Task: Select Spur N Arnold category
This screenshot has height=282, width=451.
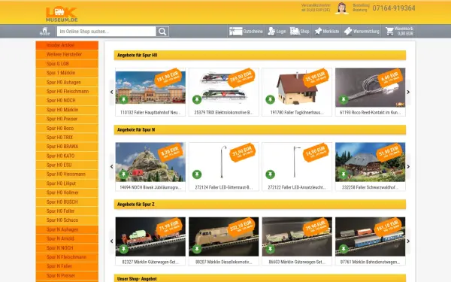Action: pos(67,238)
